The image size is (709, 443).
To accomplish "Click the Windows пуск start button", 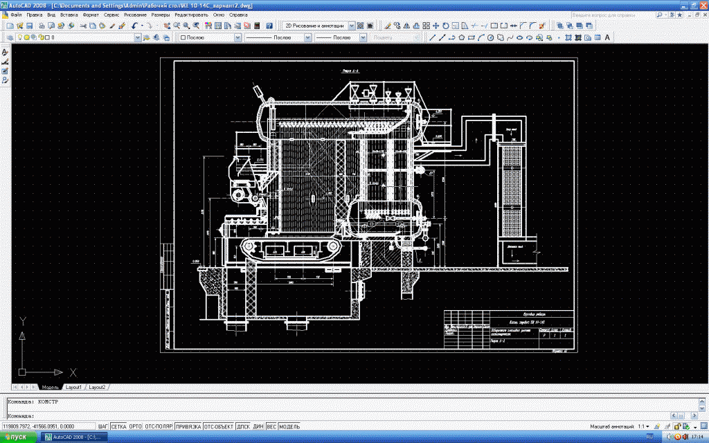I will click(19, 437).
